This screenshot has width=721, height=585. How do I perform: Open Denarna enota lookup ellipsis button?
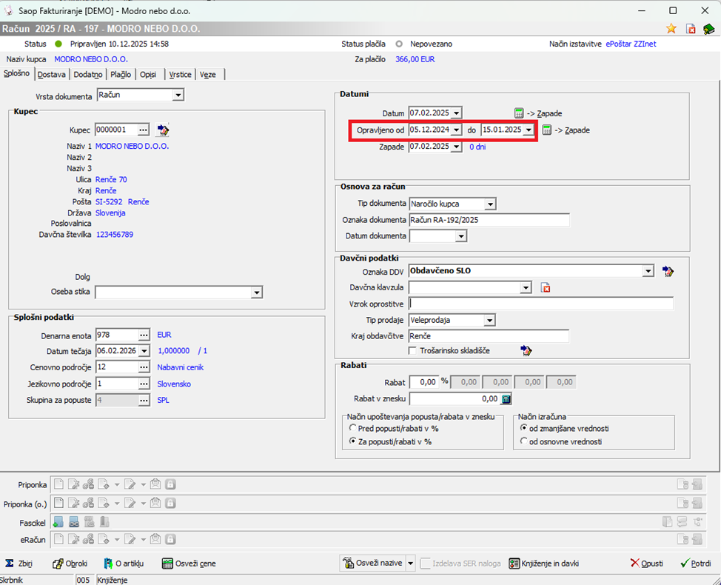pyautogui.click(x=144, y=335)
